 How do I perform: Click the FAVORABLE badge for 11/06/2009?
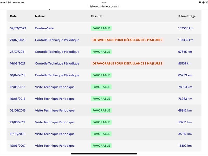[101, 134]
